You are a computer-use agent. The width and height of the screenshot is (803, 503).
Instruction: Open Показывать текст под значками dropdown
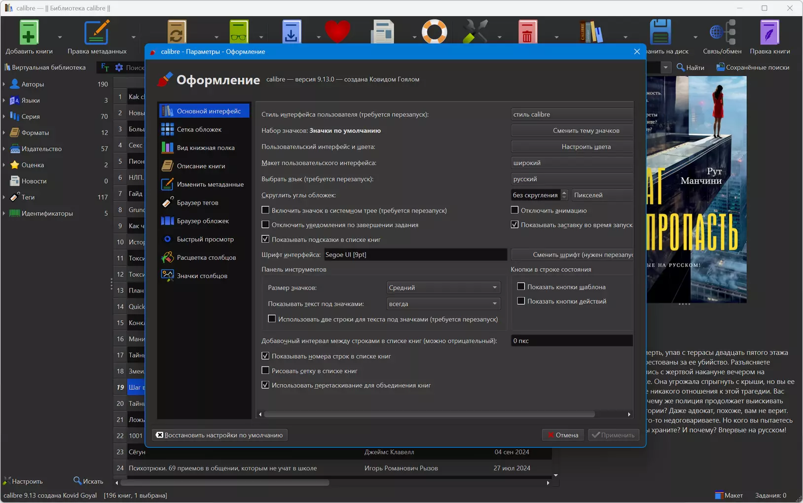tap(443, 304)
